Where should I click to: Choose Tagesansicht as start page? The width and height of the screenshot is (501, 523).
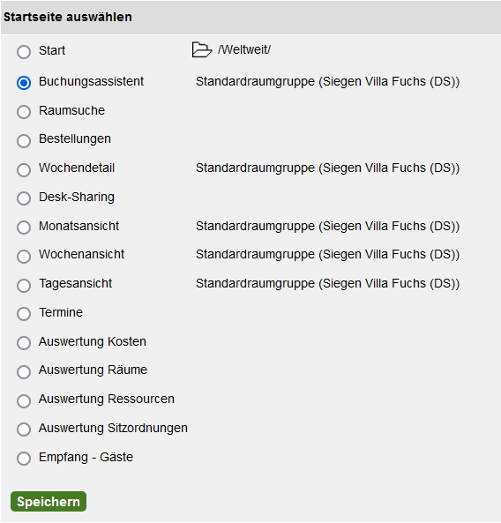24,285
